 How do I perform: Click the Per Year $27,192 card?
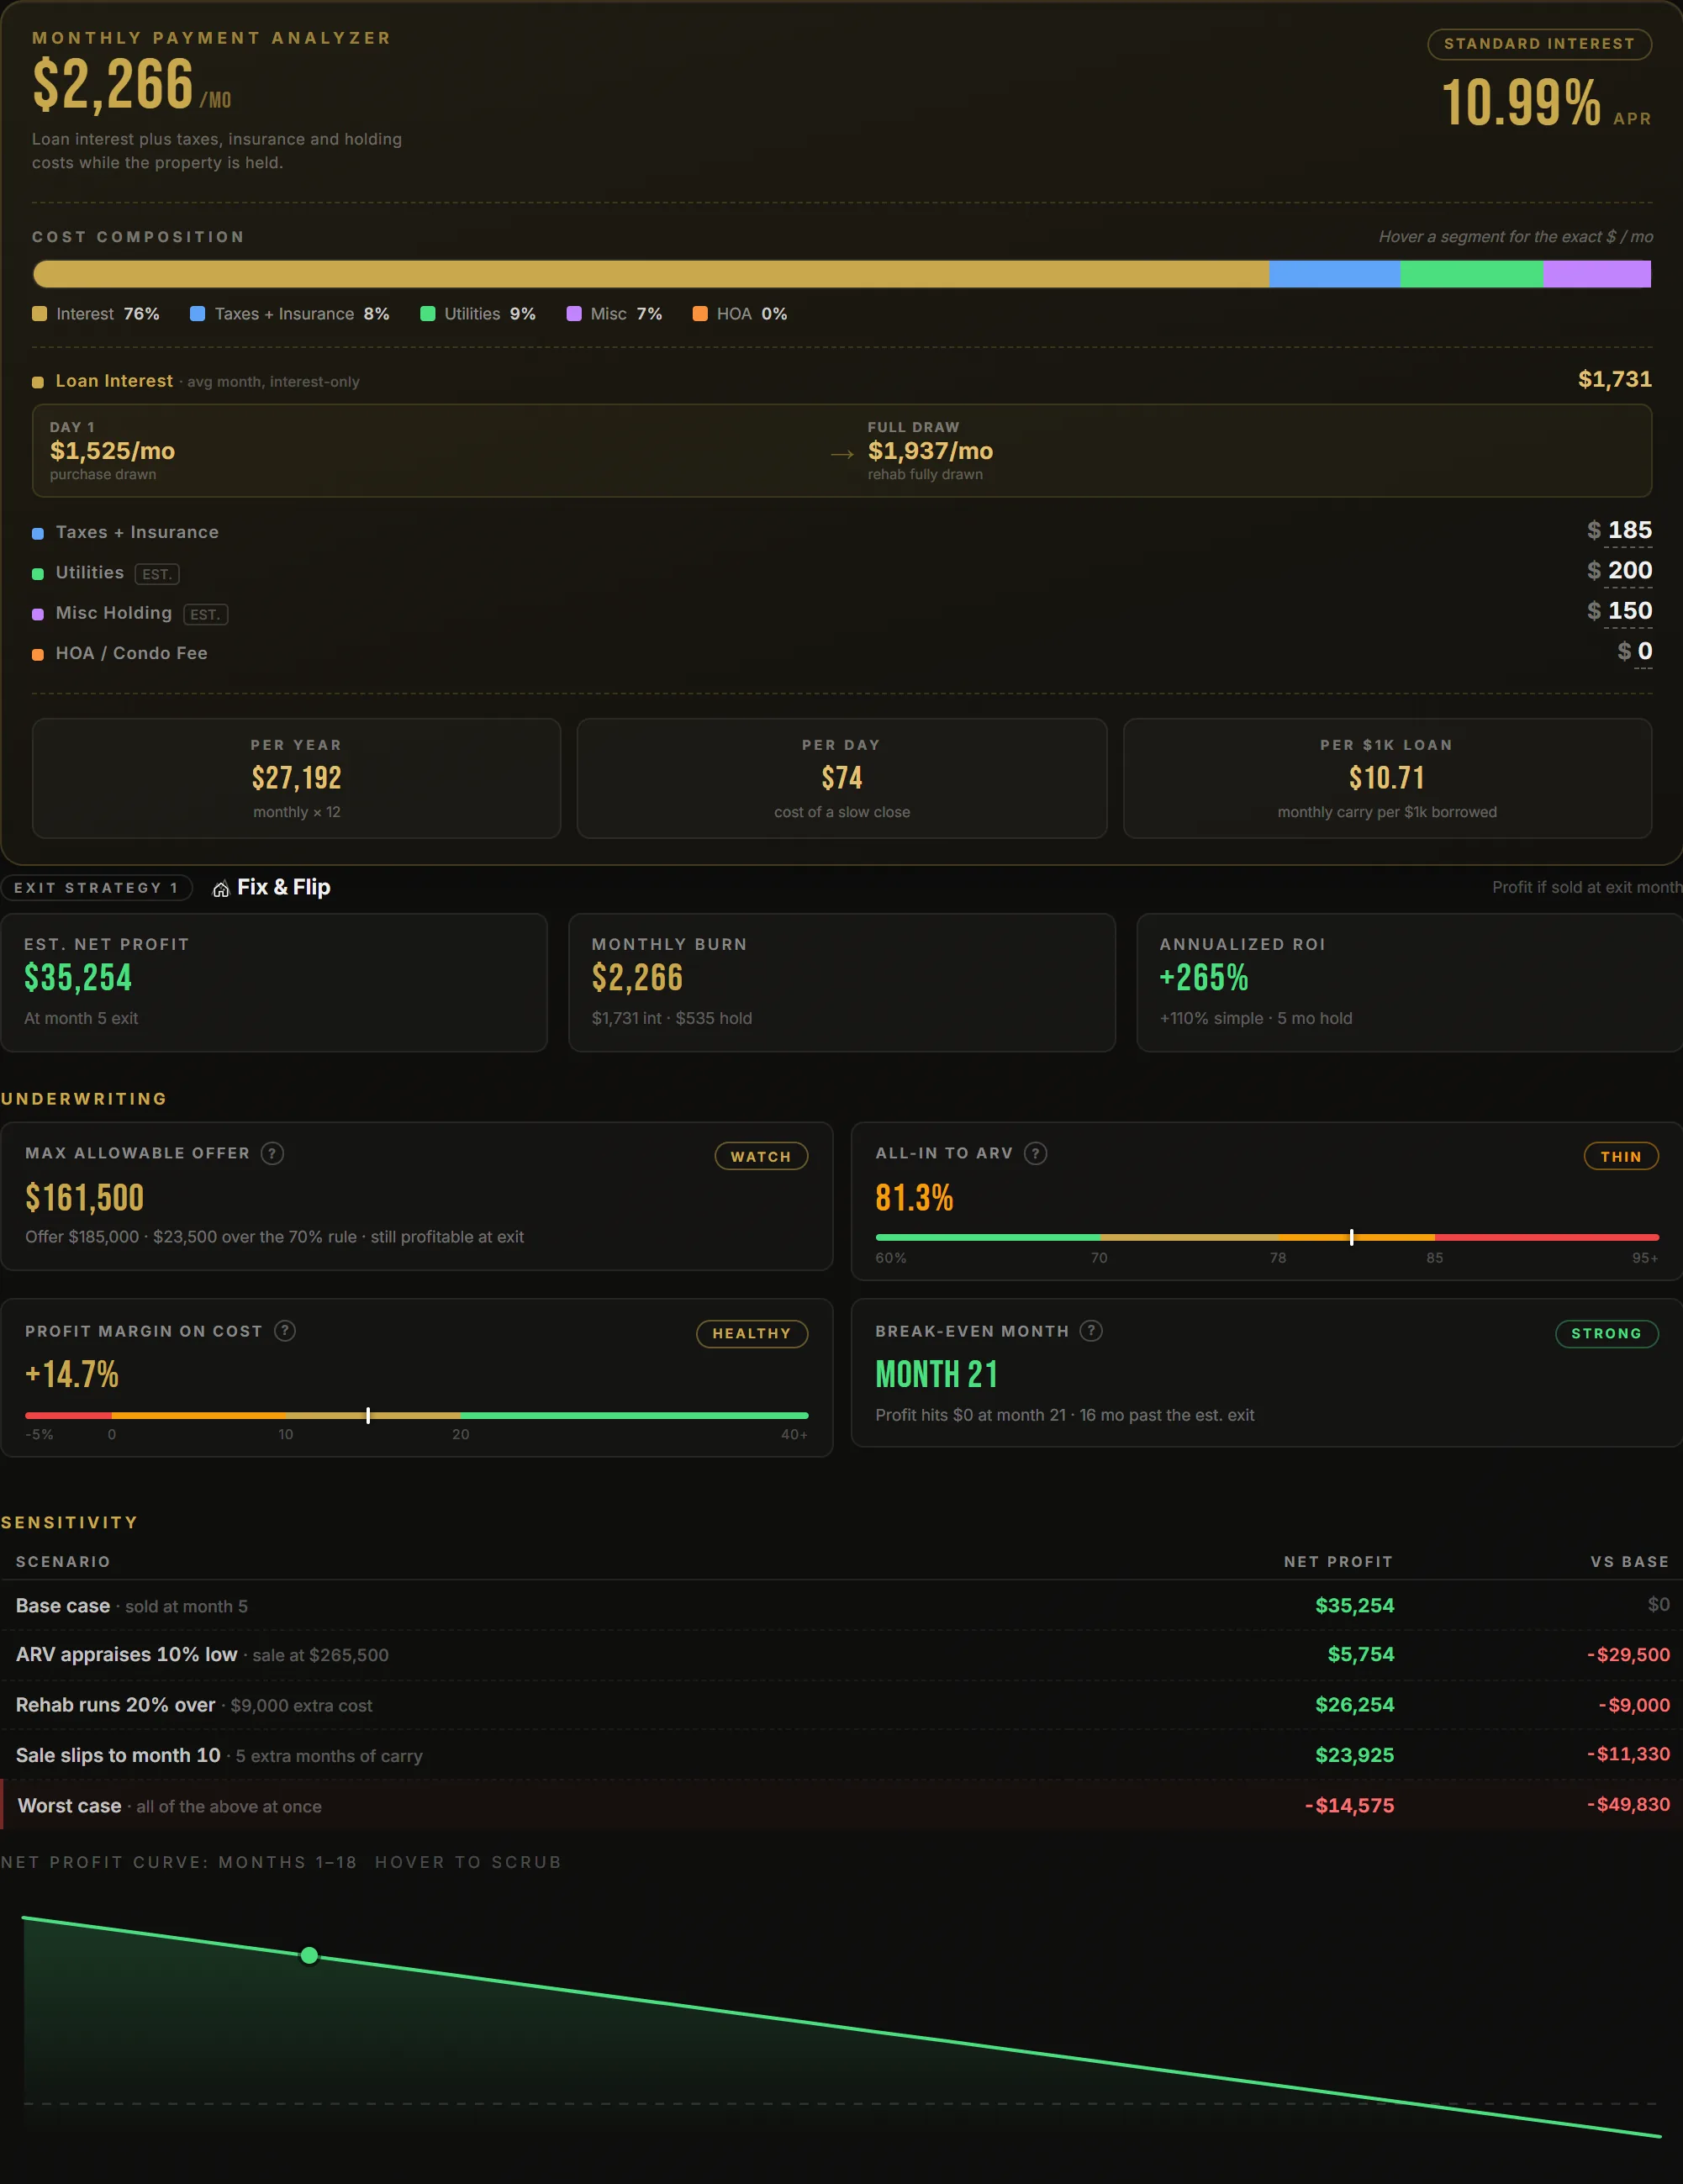pos(297,778)
